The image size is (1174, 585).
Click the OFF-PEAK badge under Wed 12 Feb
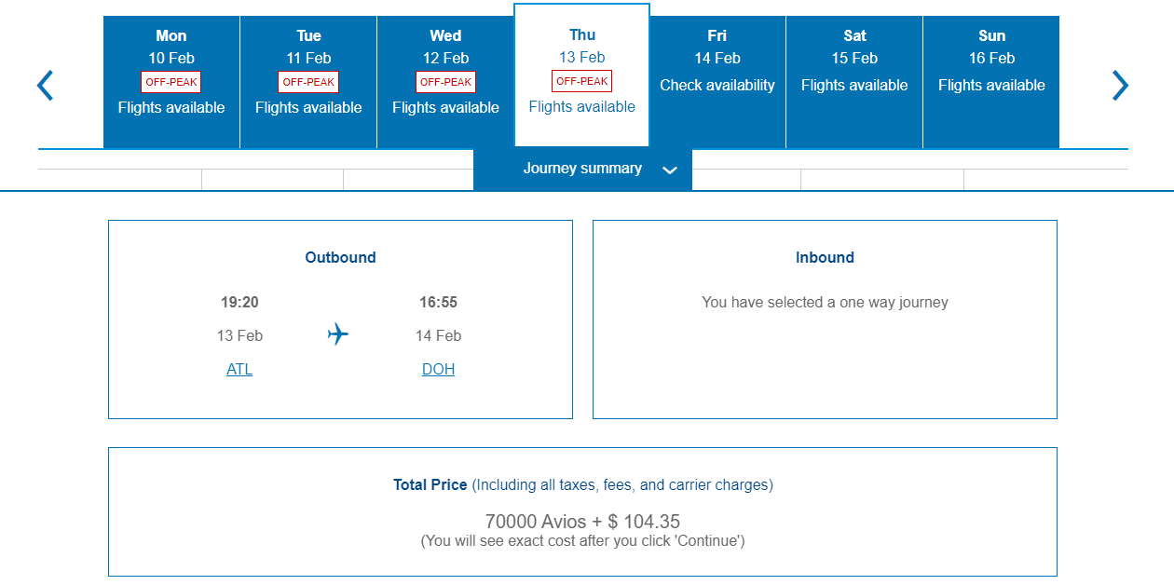coord(444,81)
